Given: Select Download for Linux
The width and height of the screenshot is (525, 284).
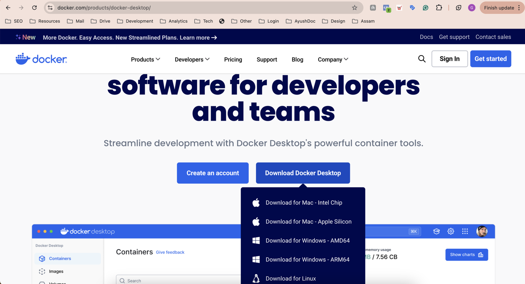Looking at the screenshot, I should click(x=303, y=278).
